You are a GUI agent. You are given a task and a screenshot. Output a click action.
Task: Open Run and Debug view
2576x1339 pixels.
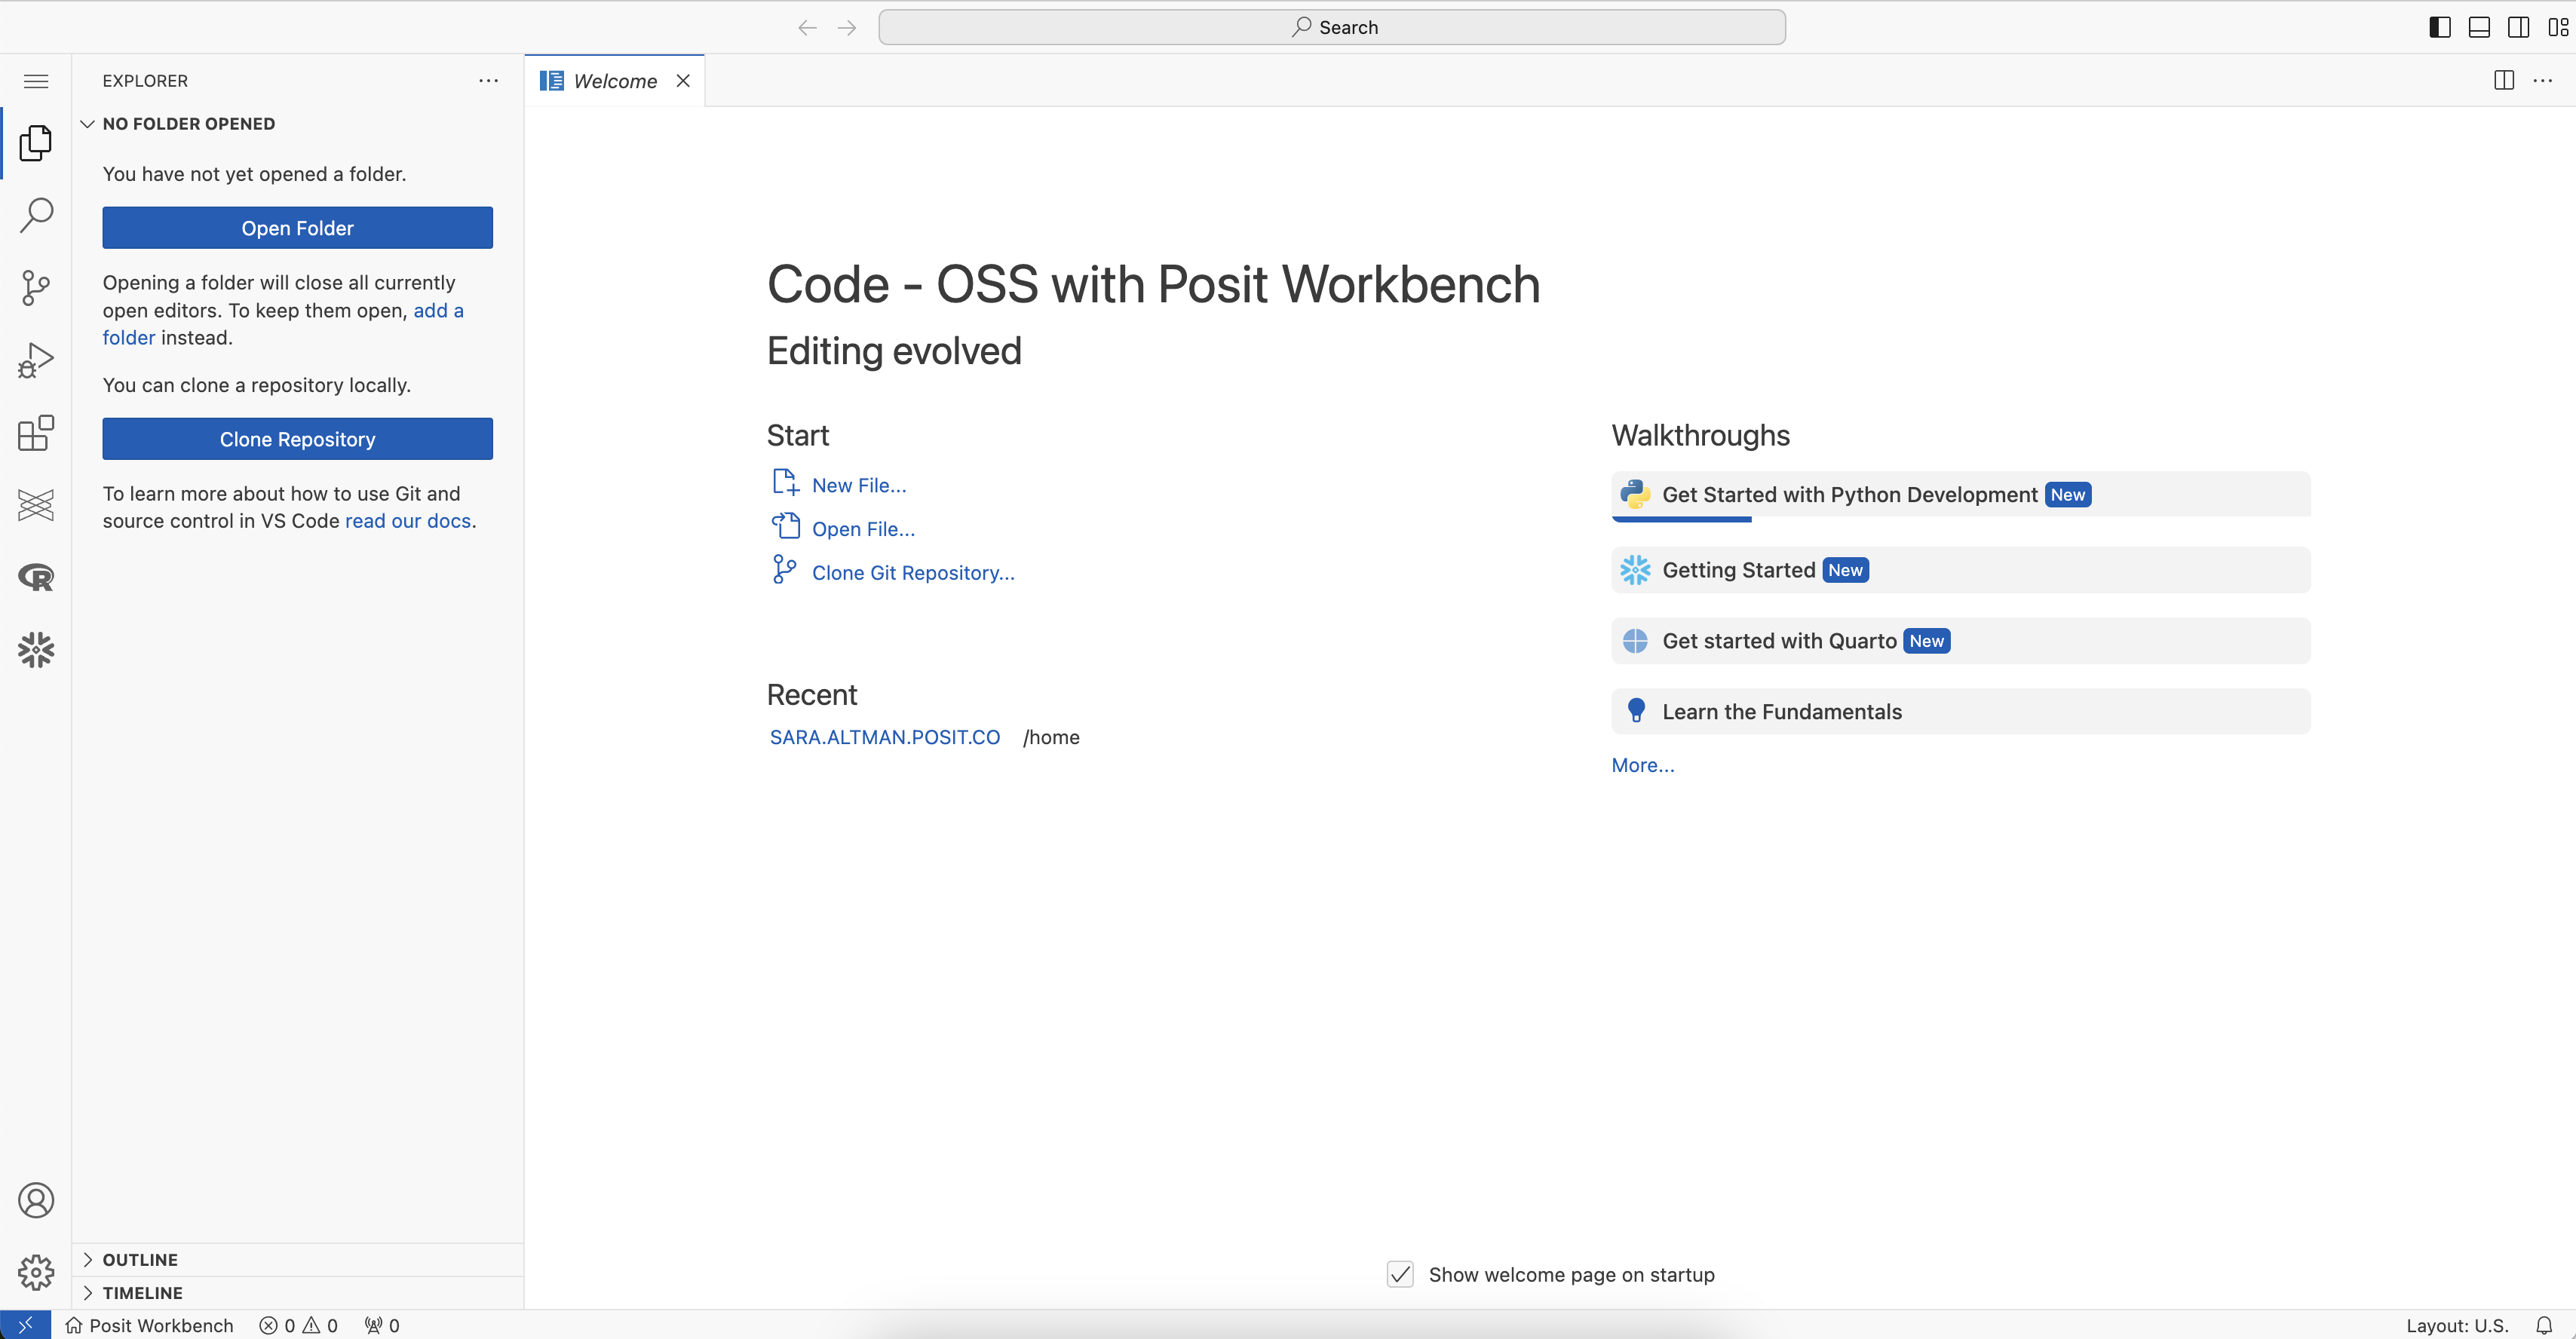[x=36, y=360]
